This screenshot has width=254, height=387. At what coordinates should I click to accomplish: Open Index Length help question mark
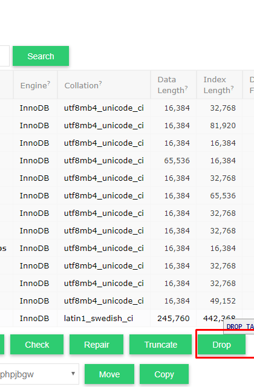232,88
